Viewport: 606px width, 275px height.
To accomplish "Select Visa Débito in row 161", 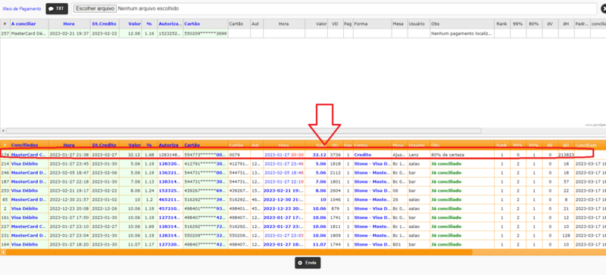I will click(x=29, y=217).
